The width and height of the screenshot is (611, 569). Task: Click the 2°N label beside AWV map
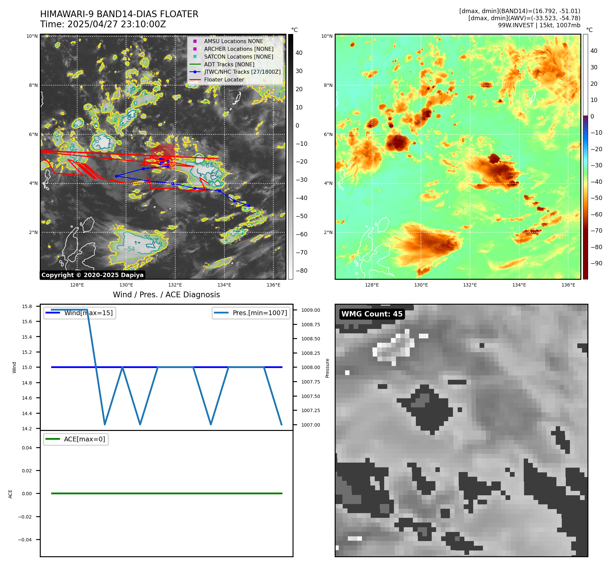click(328, 232)
